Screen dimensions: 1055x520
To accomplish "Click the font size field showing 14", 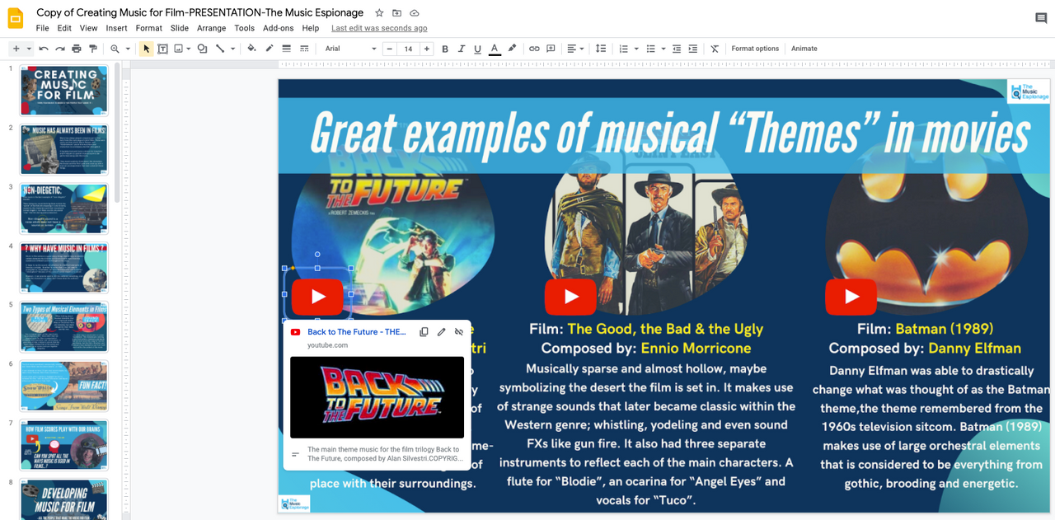I will pyautogui.click(x=408, y=49).
